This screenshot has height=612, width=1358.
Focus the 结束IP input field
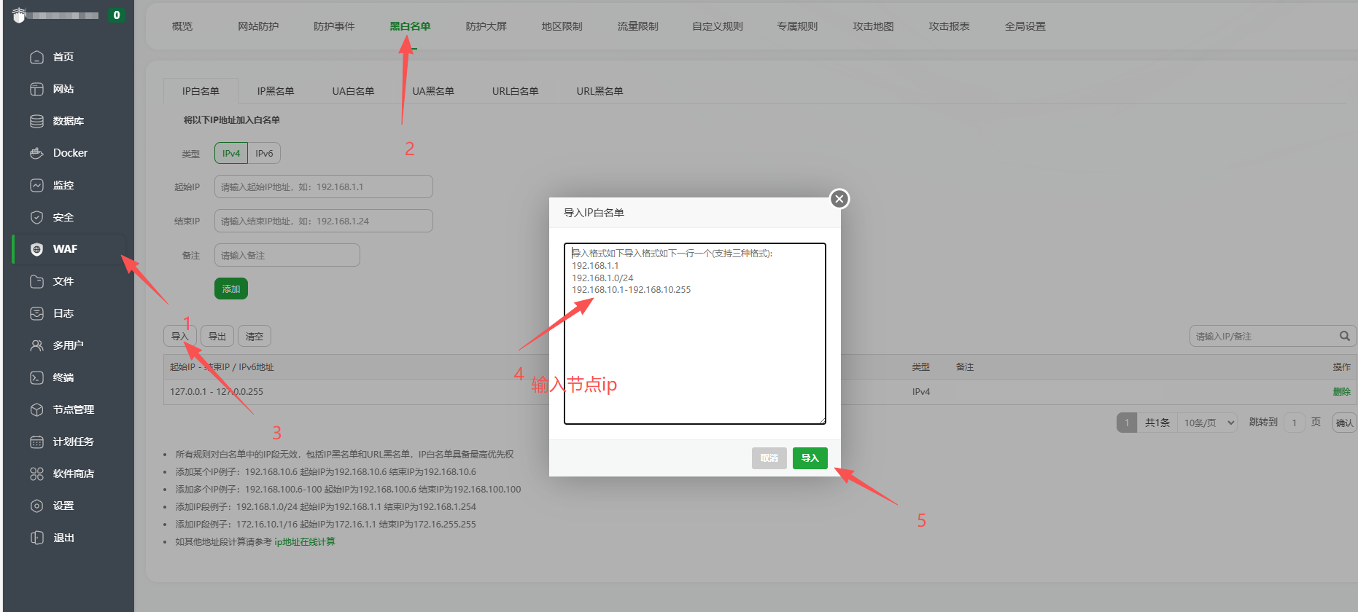324,221
